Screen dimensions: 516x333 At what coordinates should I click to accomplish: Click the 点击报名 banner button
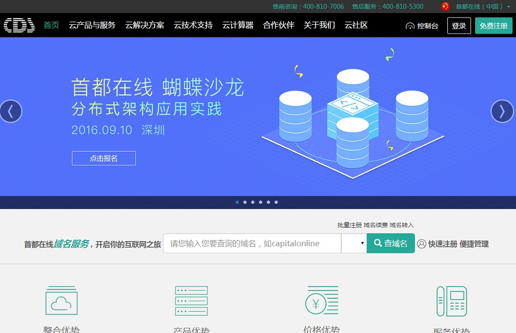104,158
